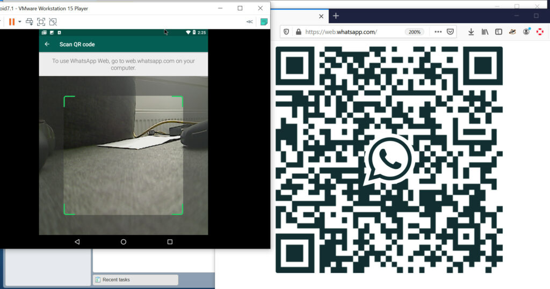Tap the Android Home navigation button
This screenshot has width=550, height=289.
124,242
